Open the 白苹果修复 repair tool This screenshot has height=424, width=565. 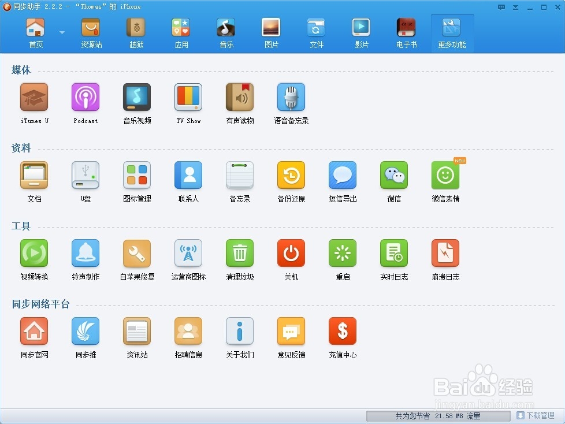[136, 253]
